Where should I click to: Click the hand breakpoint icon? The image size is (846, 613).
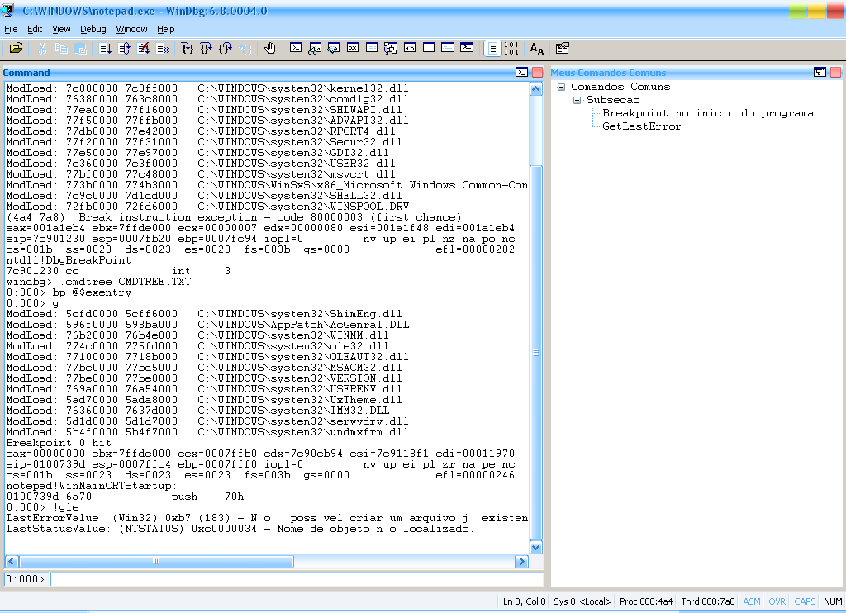pos(269,49)
